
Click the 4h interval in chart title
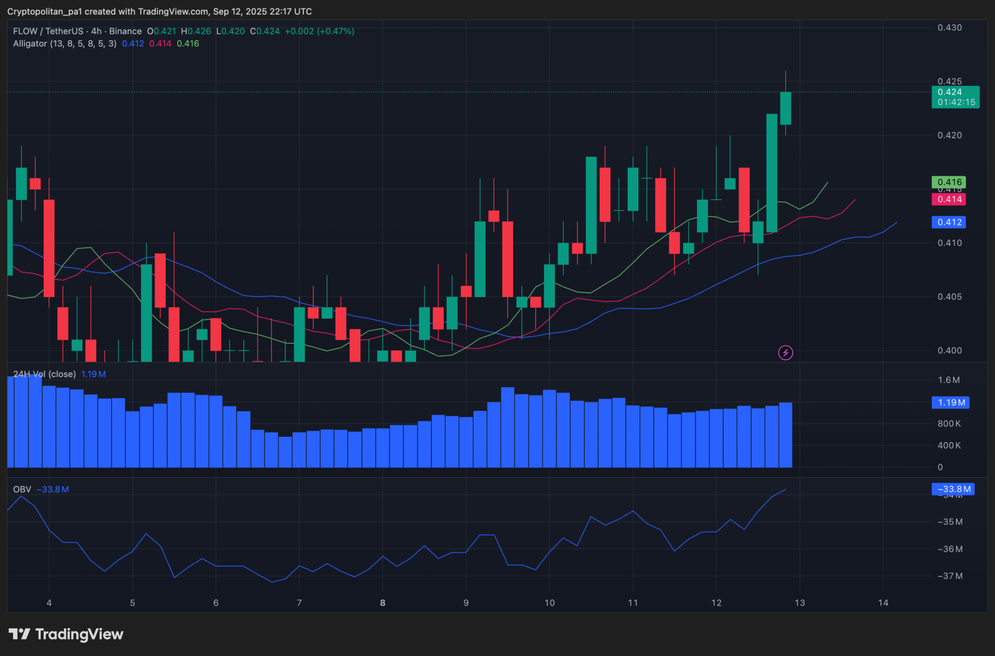click(x=96, y=31)
